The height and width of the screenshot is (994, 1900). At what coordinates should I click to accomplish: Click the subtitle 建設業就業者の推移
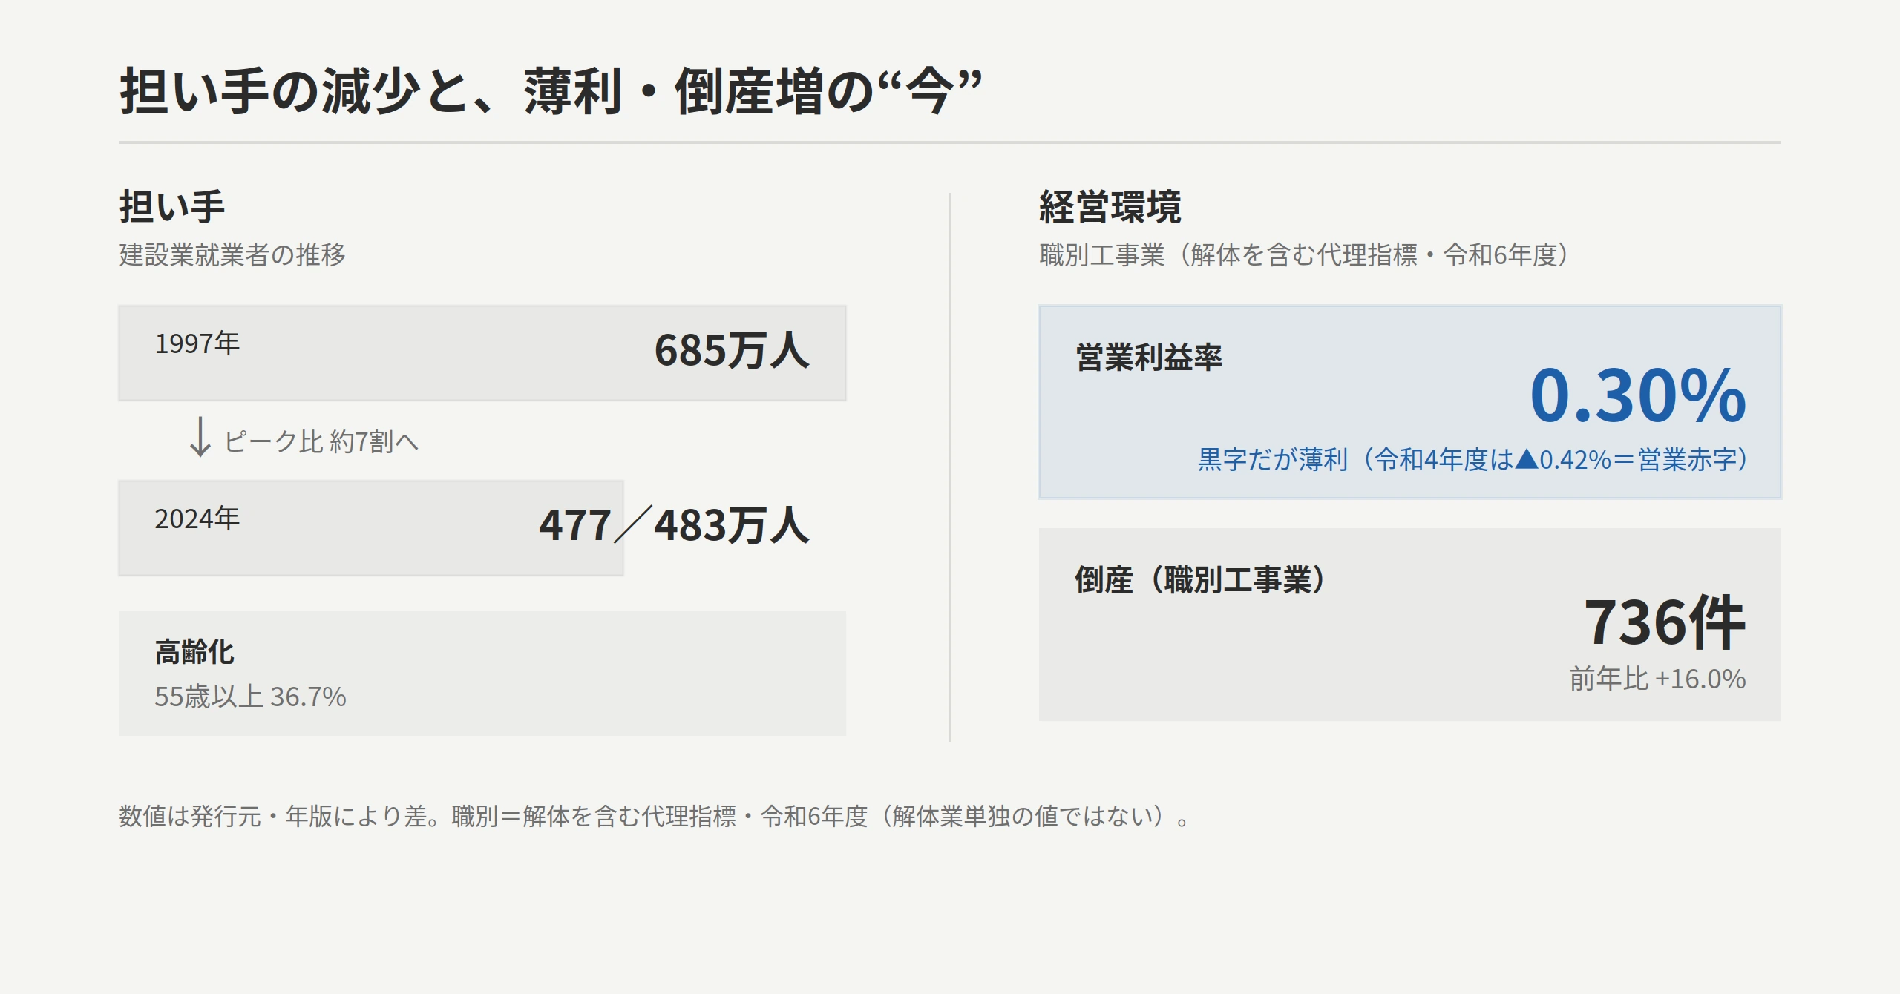(x=232, y=254)
